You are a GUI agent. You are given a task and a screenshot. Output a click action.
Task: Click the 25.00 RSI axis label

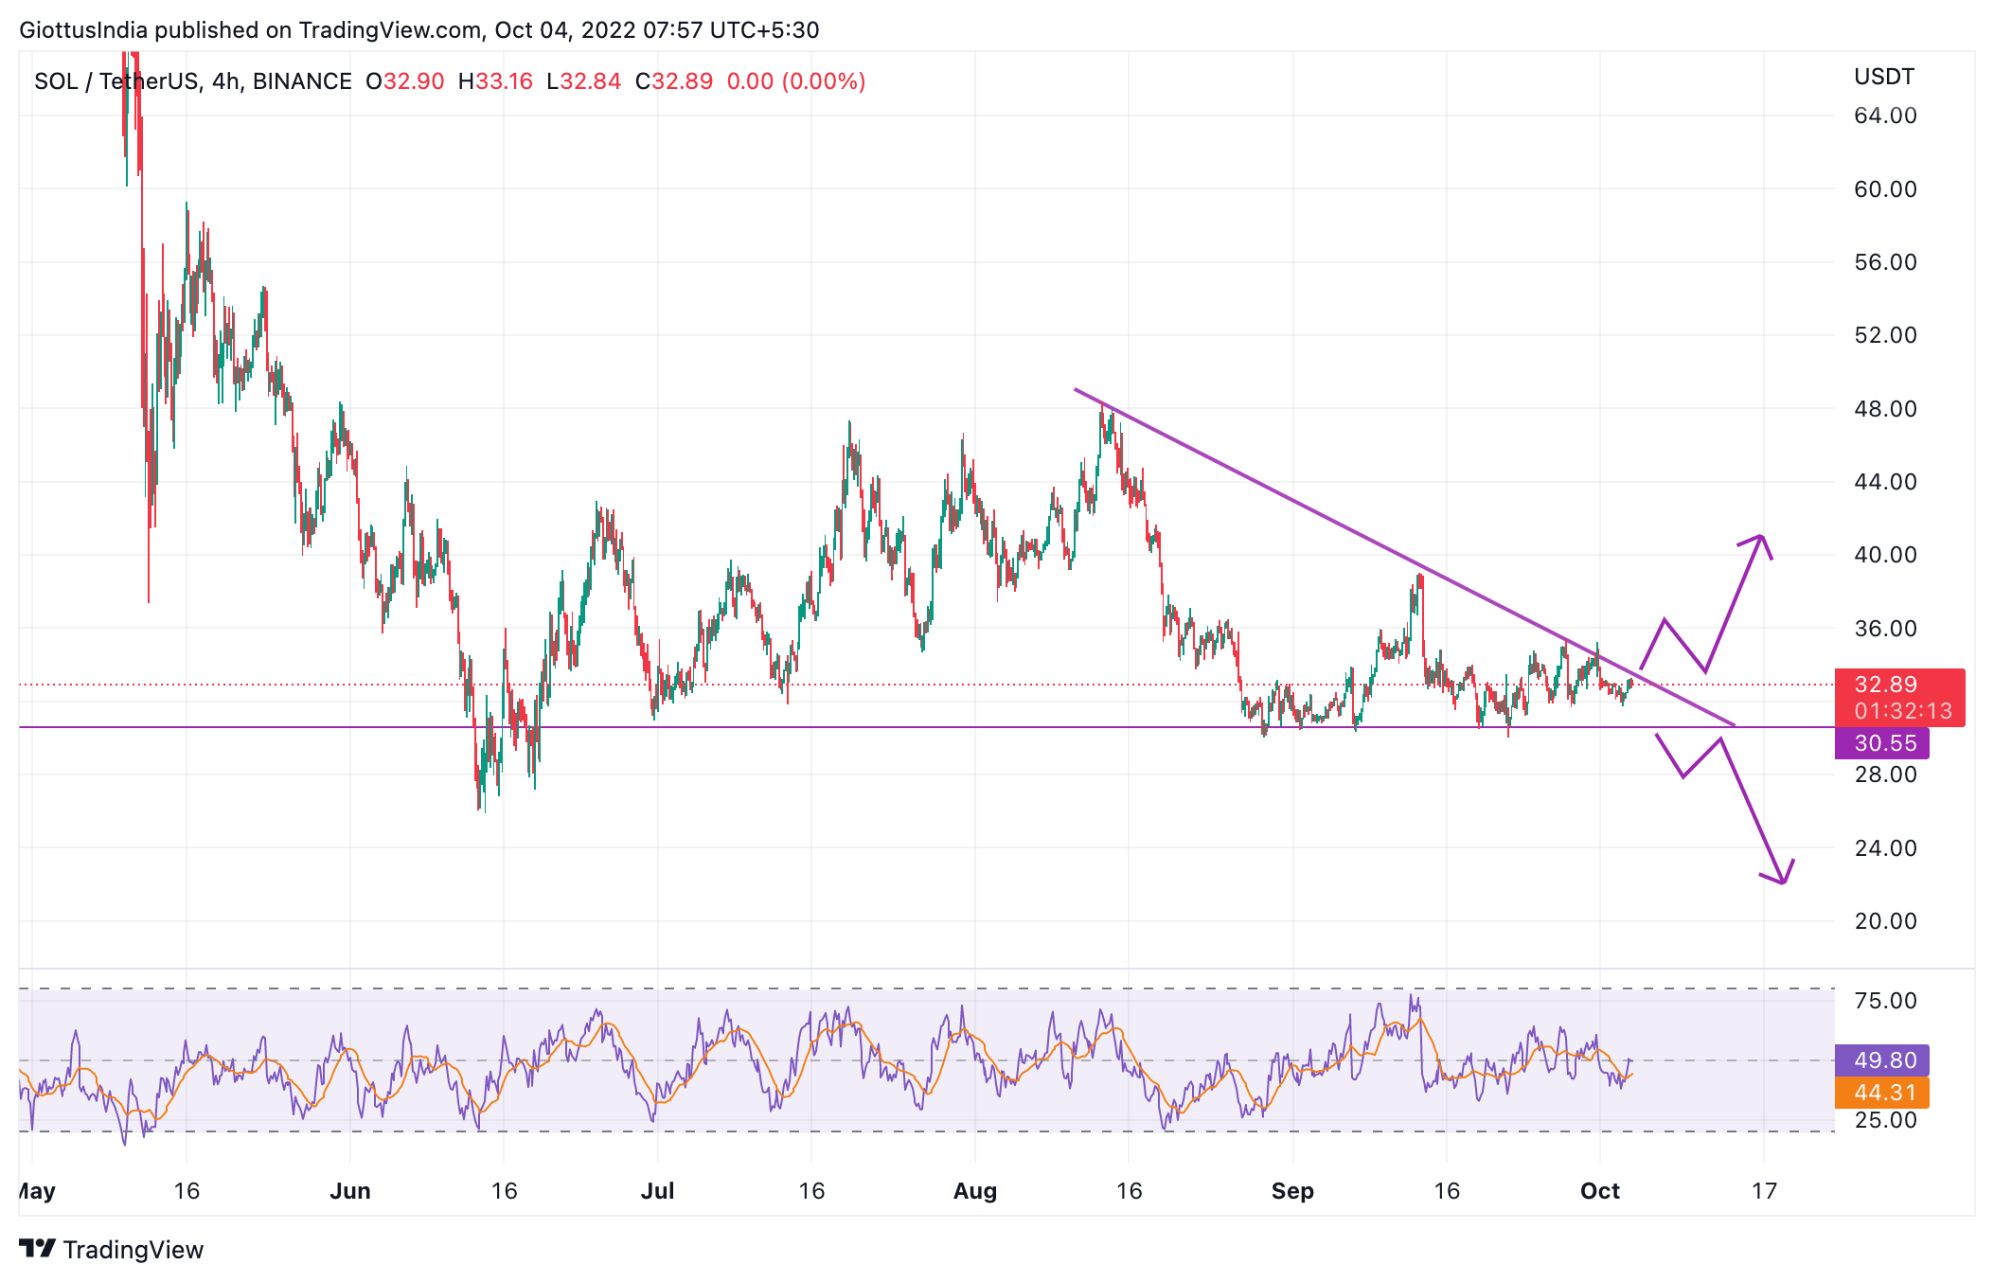pyautogui.click(x=1886, y=1120)
